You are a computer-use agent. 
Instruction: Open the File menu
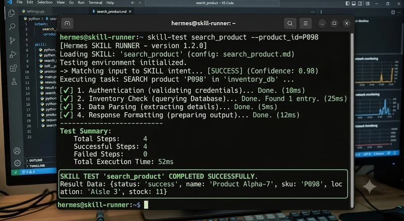coord(19,3)
